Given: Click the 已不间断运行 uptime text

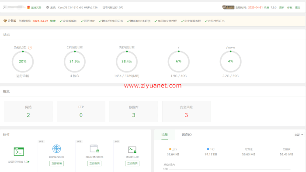Looking at the screenshot, I should (113, 7).
